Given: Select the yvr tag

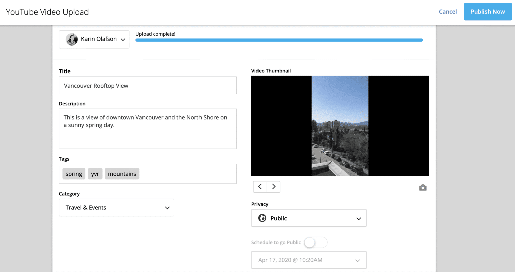Looking at the screenshot, I should tap(95, 174).
